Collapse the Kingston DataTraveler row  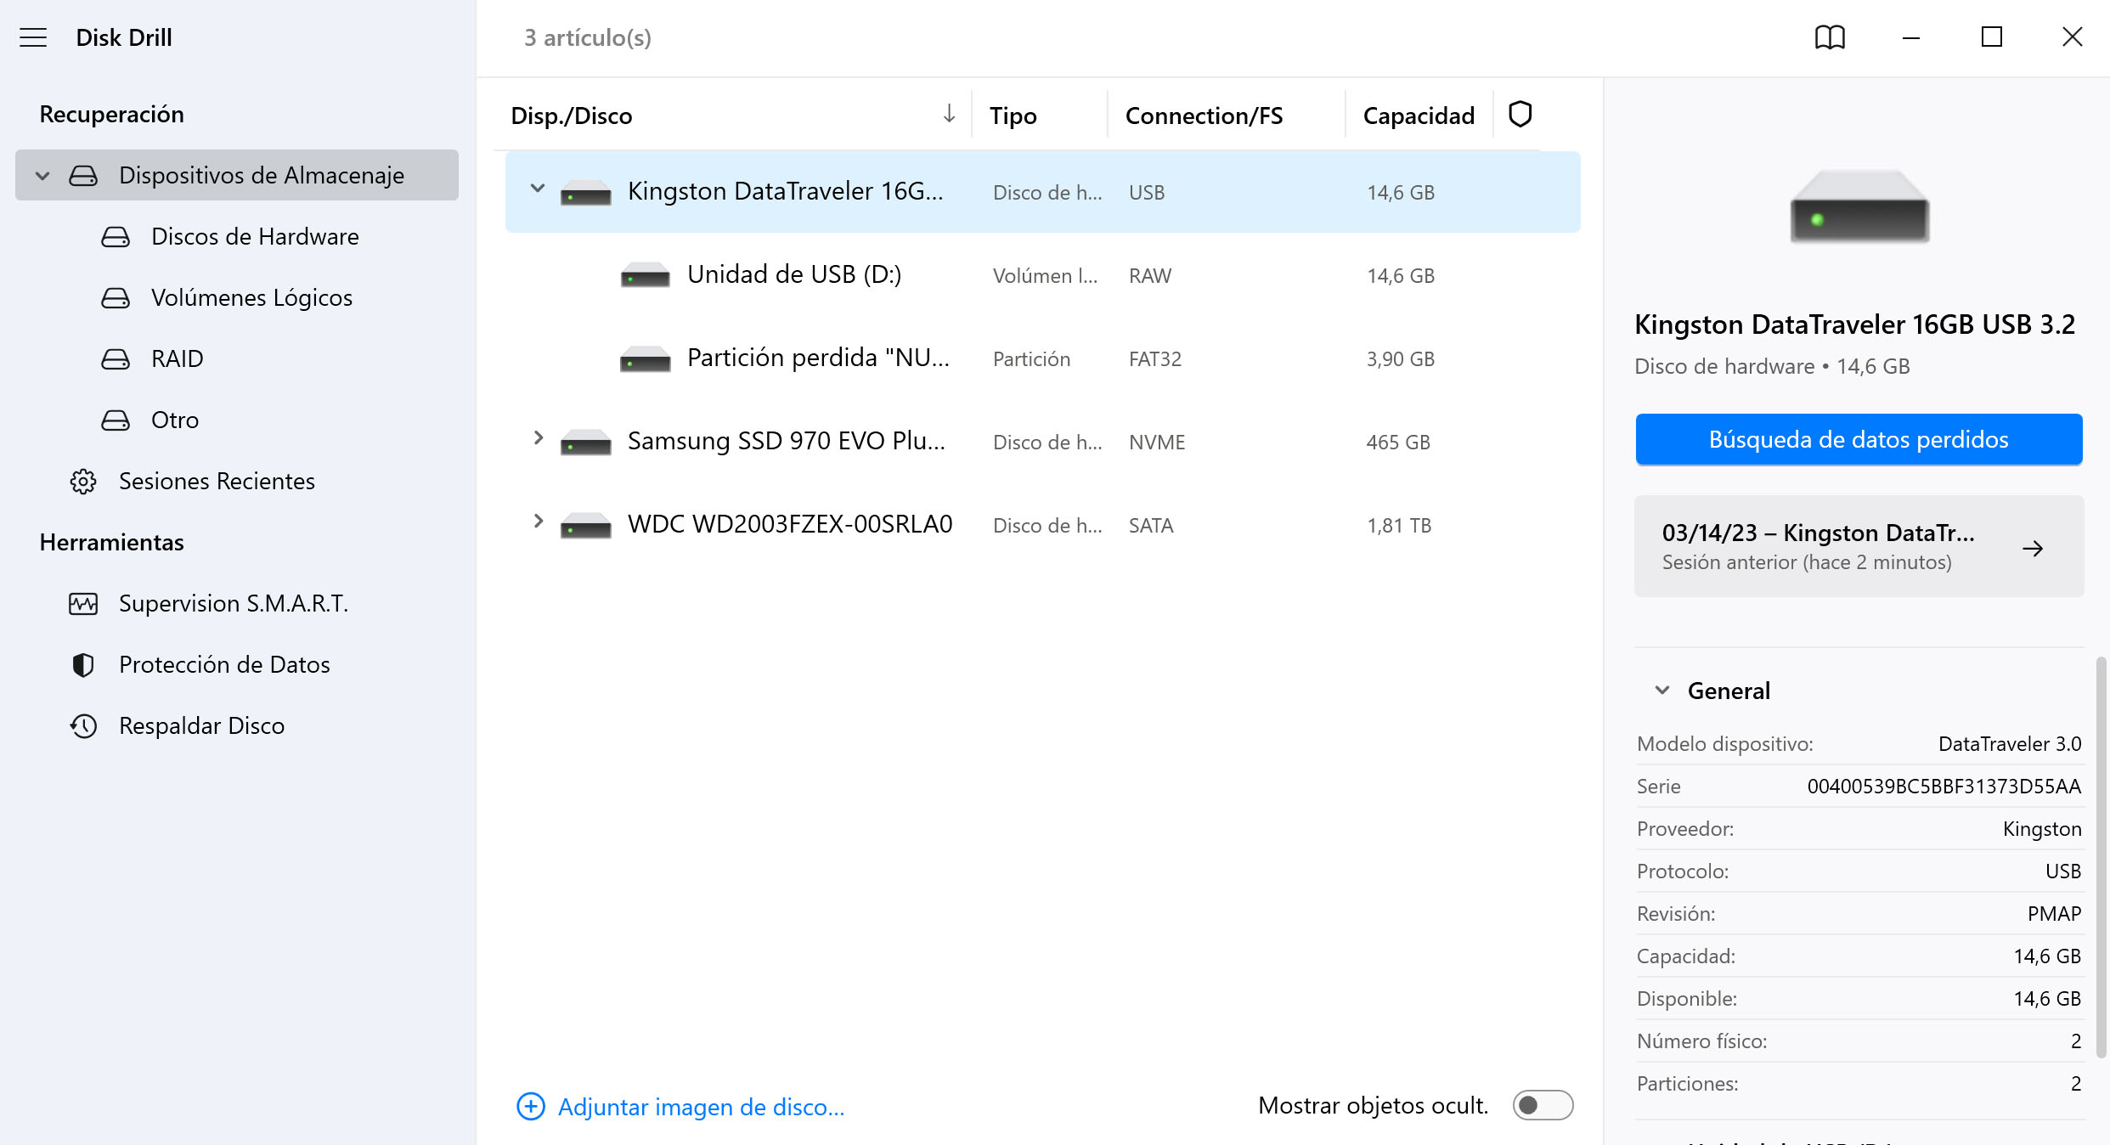537,189
